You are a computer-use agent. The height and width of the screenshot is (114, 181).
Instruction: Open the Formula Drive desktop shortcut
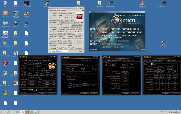[x=16, y=23]
